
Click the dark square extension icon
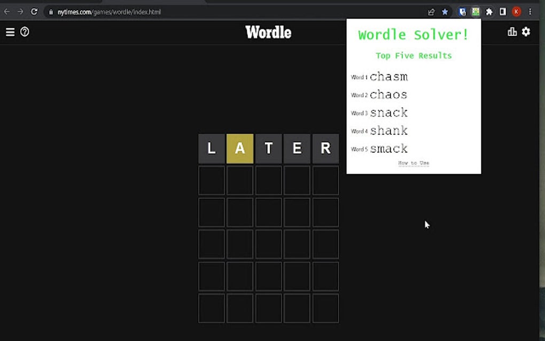[502, 11]
